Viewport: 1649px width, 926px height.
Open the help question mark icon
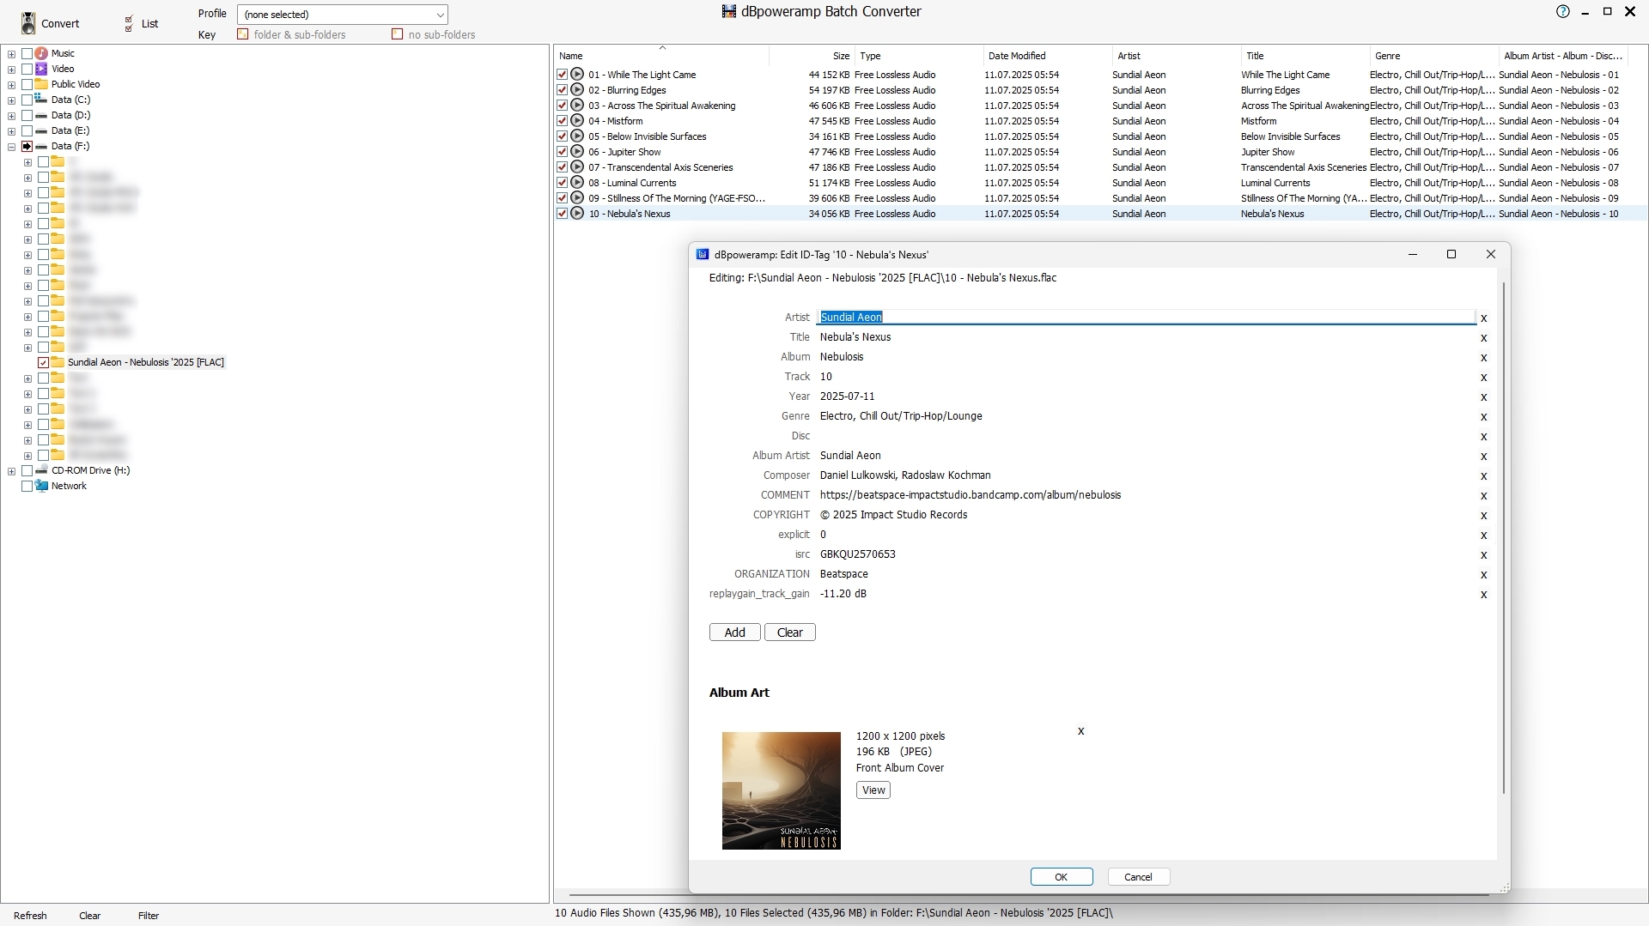point(1563,11)
